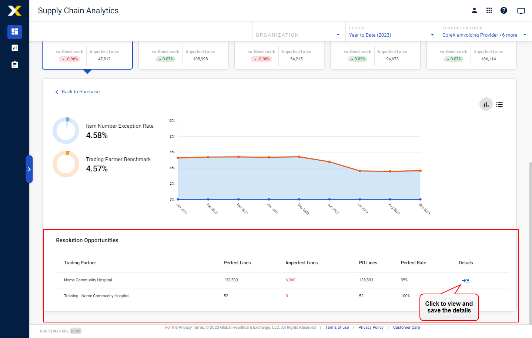
Task: Select the first KPI card with 47,812 lines
Action: (87, 56)
